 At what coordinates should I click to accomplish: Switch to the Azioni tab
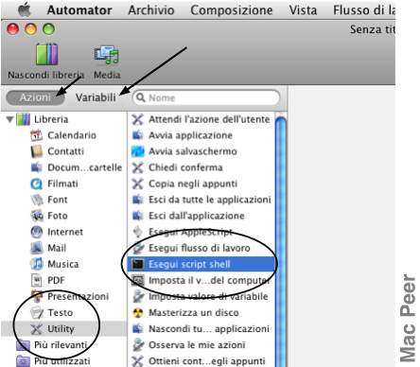35,97
